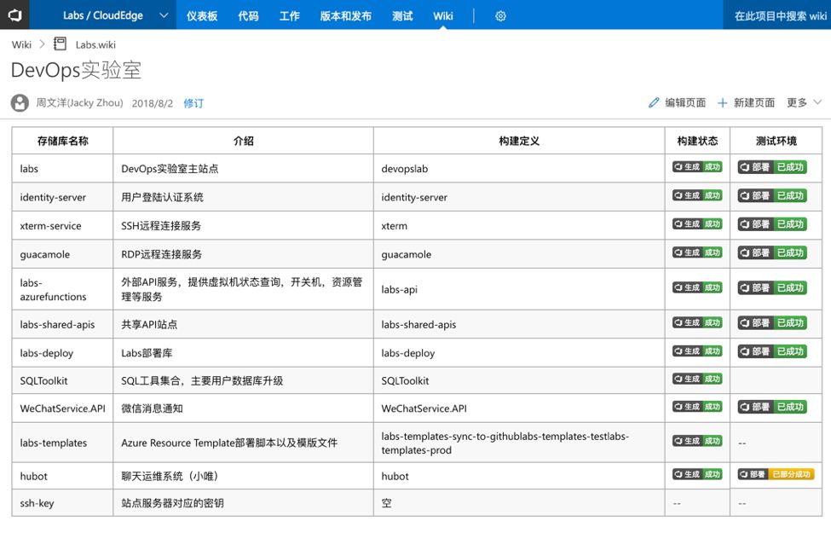Viewport: 831px width, 533px height.
Task: Open partially succeeded deploy badge for hubot
Action: (x=776, y=475)
